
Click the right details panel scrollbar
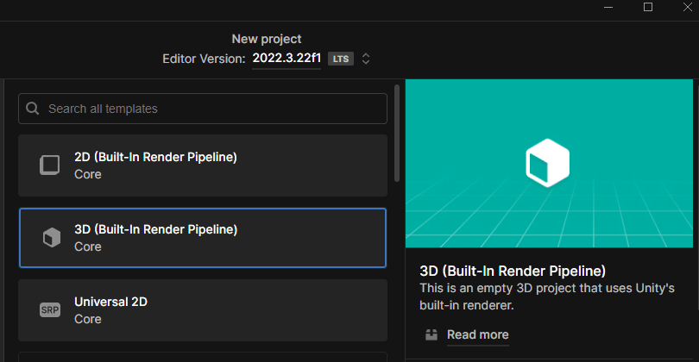click(x=696, y=196)
